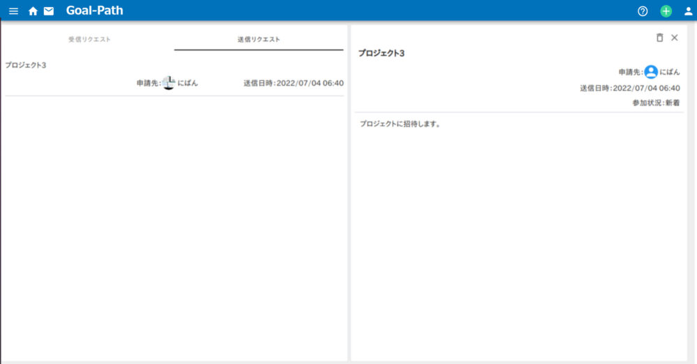Open the help question mark icon

coord(643,11)
